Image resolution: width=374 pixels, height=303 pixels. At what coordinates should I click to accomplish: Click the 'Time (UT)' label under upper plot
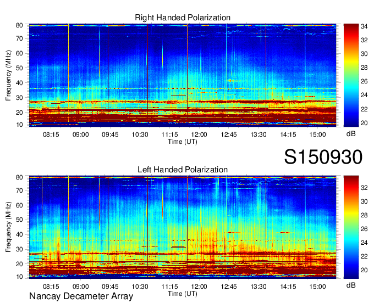[183, 142]
